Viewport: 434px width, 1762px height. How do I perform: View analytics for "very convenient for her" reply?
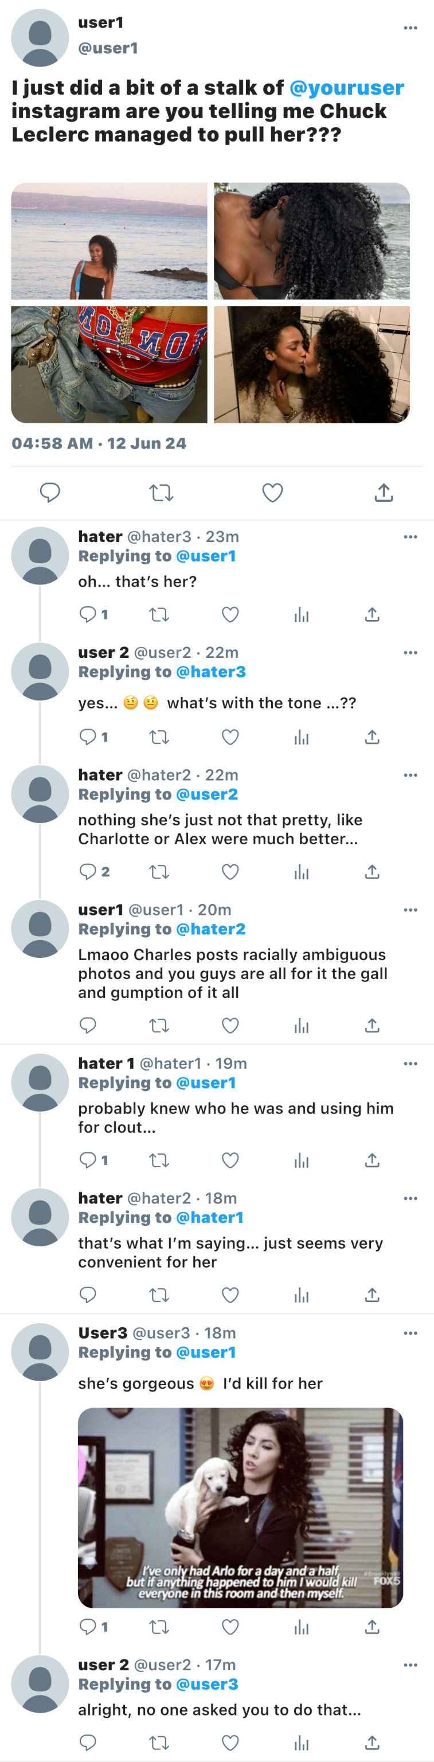(302, 1295)
